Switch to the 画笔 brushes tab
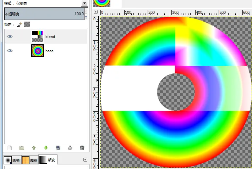Screen dimensions: 252x169 click(x=12, y=160)
